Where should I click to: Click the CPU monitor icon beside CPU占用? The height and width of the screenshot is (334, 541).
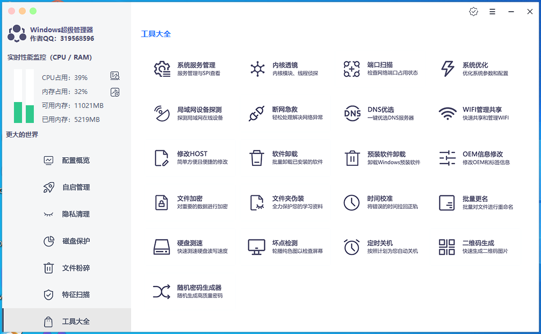pos(114,76)
